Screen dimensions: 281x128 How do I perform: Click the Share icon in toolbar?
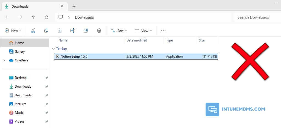(x=86, y=31)
